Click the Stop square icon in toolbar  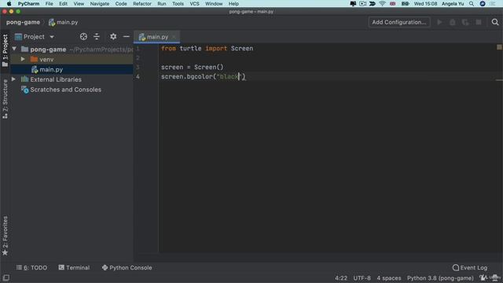click(x=479, y=22)
